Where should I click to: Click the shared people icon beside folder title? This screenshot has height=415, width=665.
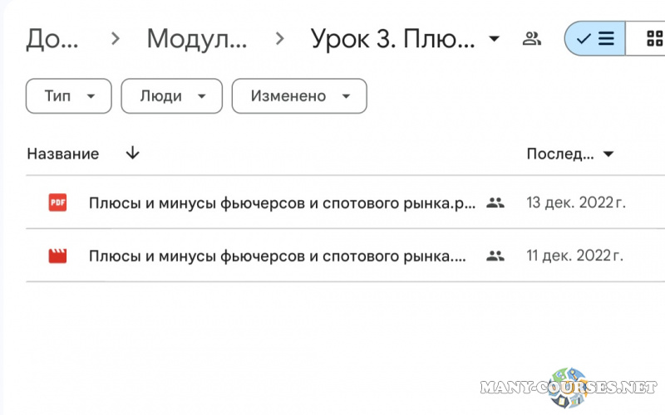[532, 38]
